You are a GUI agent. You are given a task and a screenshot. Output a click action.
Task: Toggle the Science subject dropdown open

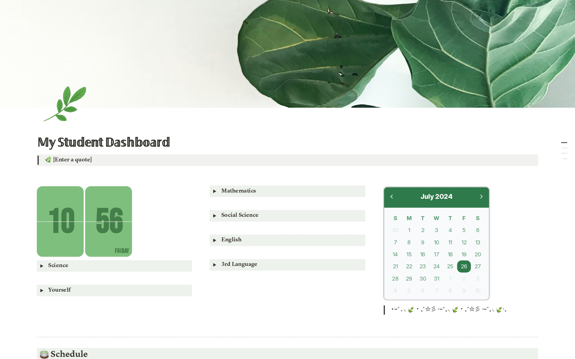42,266
